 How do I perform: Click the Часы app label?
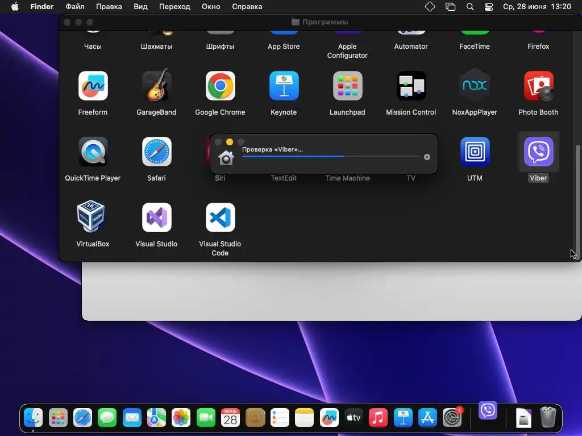pyautogui.click(x=93, y=47)
